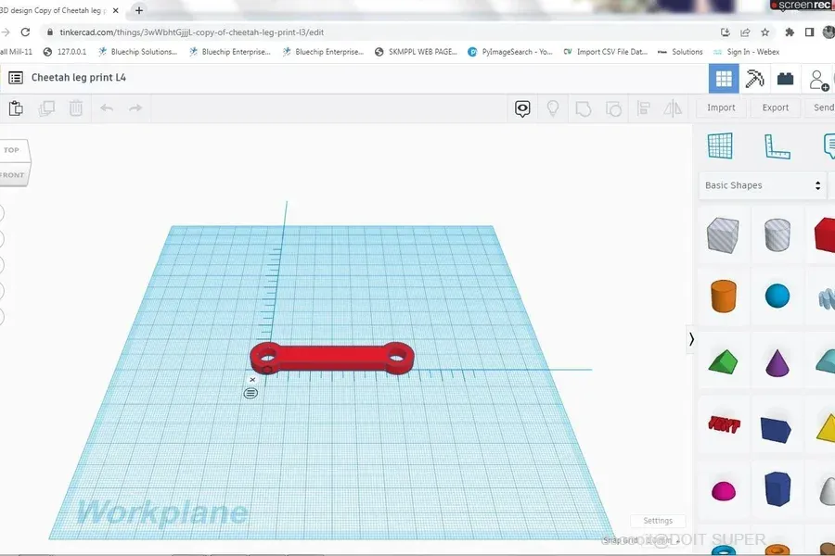Open the Basic Shapes dropdown
Image resolution: width=835 pixels, height=556 pixels.
coord(763,185)
